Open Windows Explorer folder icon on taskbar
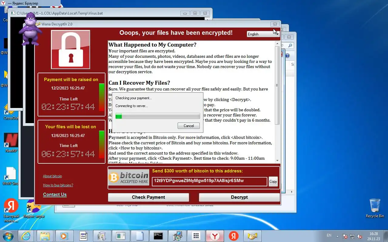The image size is (388, 242). coord(45,236)
